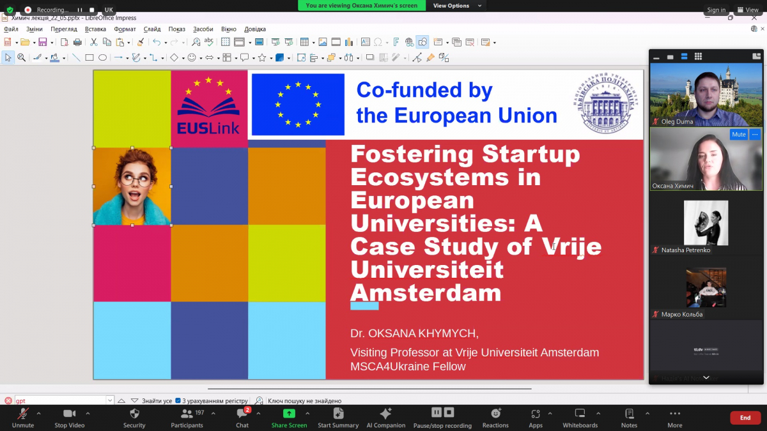Screen dimensions: 767x431
Task: Click the fill color tool in drawing toolbar
Action: 54,57
